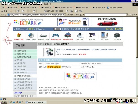138x104 pixels.
Task: Click inside the address URL field
Action: pyautogui.click(x=37, y=15)
